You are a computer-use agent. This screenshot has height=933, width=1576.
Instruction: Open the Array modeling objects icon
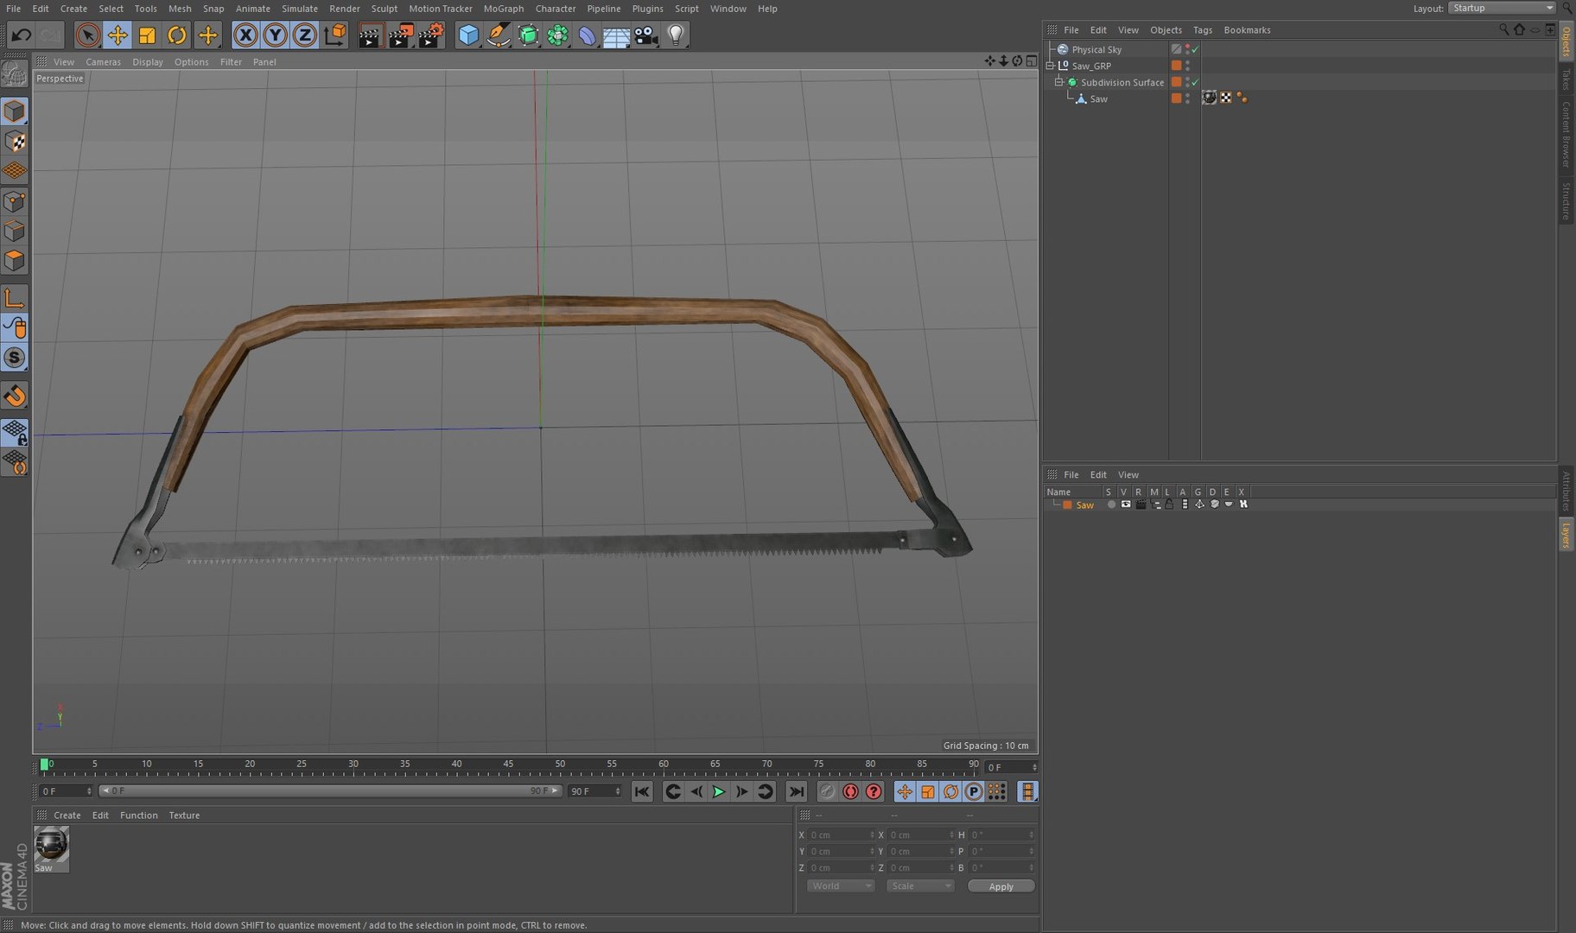[558, 35]
